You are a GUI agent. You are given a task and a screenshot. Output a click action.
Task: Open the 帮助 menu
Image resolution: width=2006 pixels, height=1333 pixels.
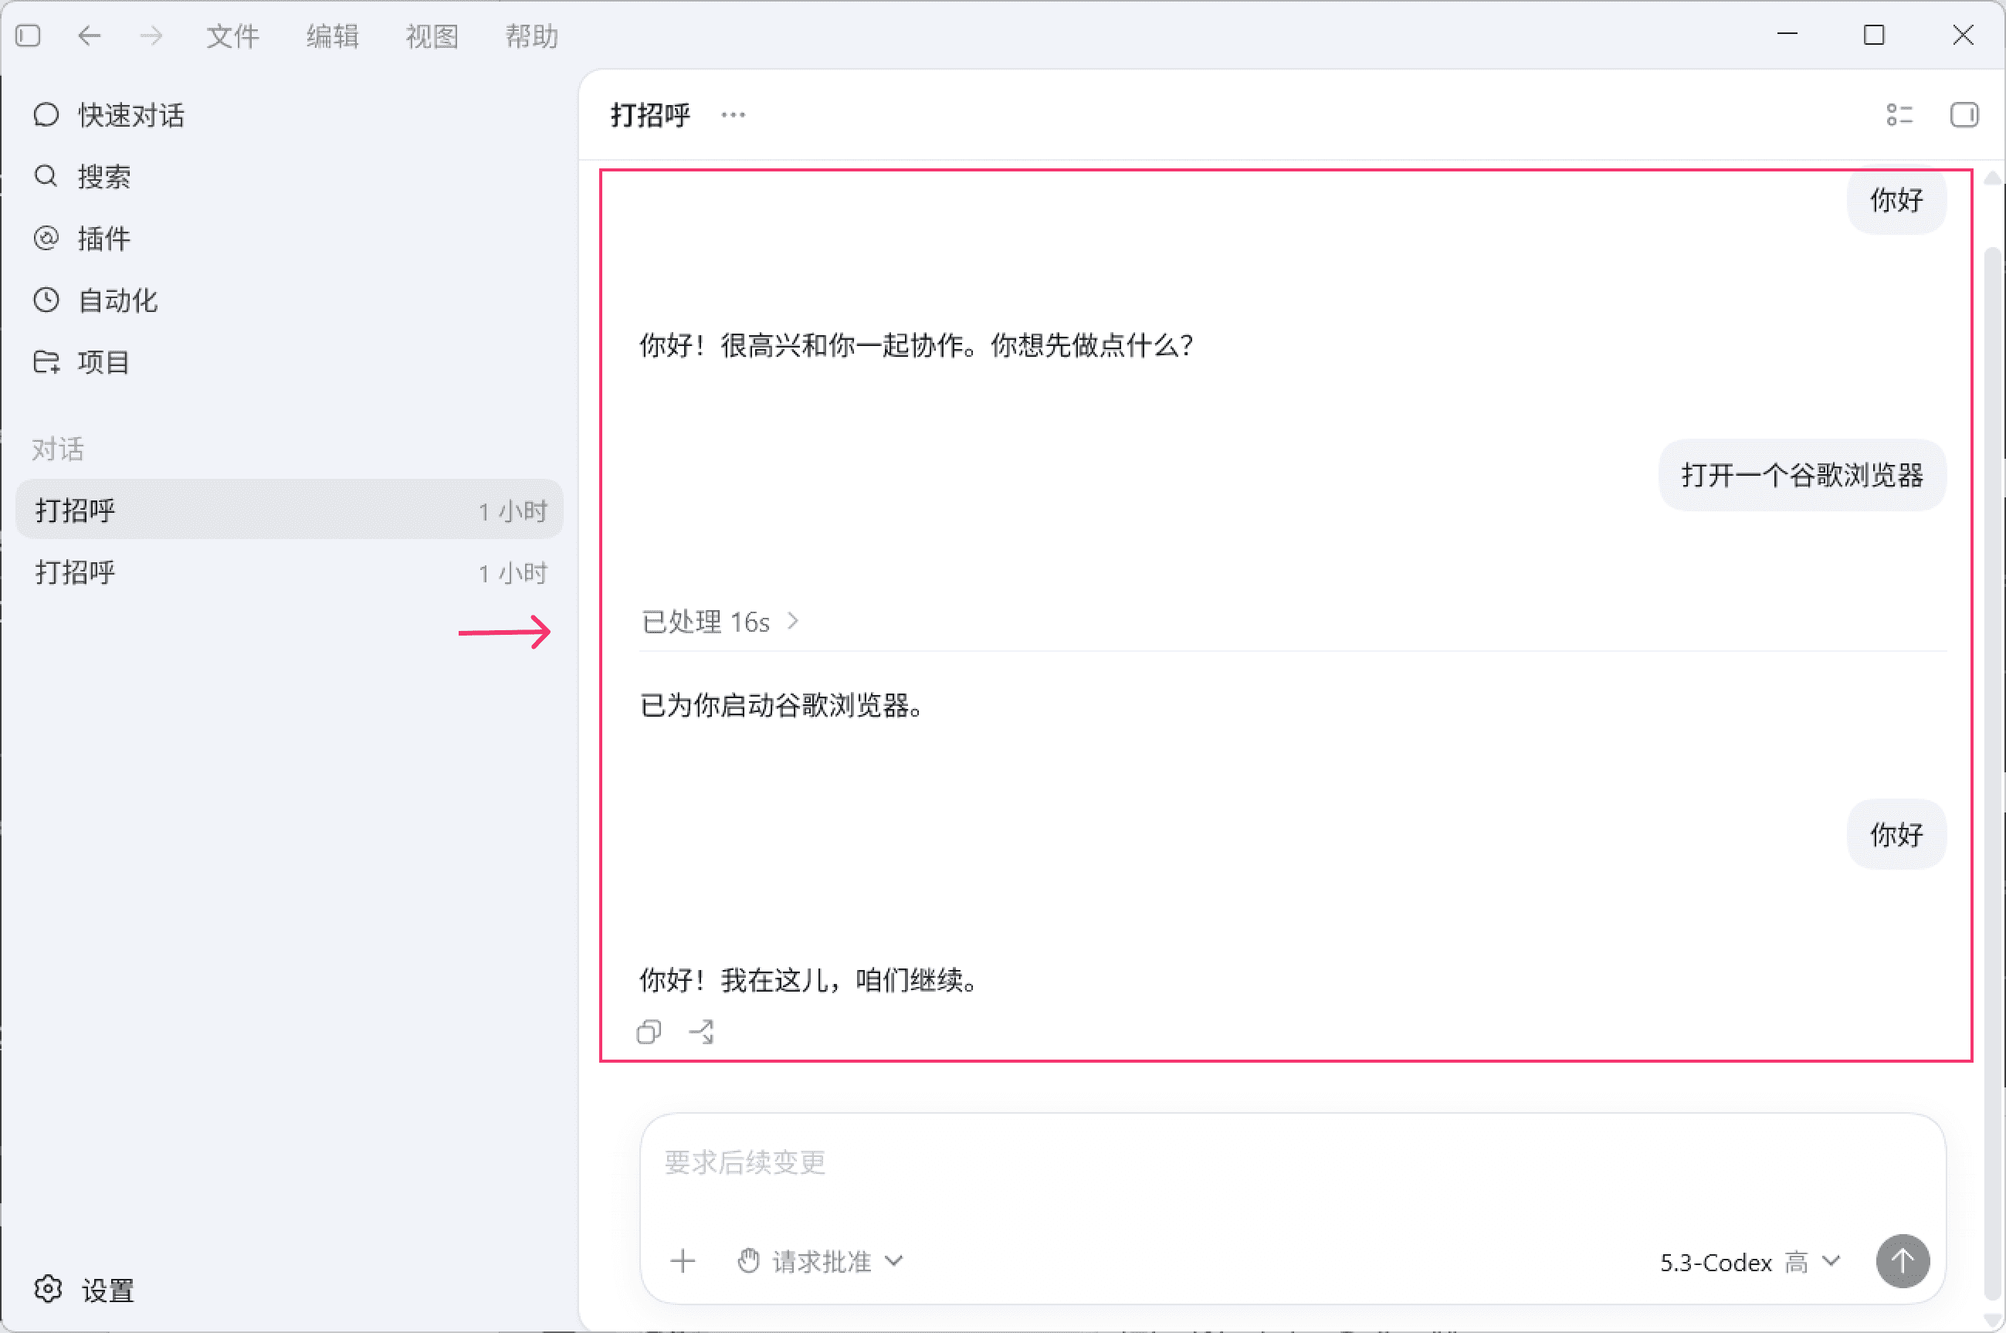[x=531, y=36]
